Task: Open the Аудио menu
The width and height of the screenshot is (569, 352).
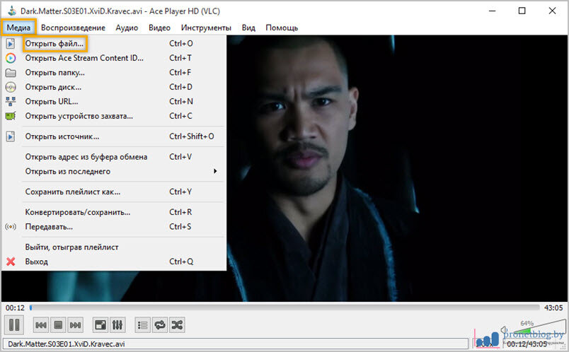Action: coord(127,28)
